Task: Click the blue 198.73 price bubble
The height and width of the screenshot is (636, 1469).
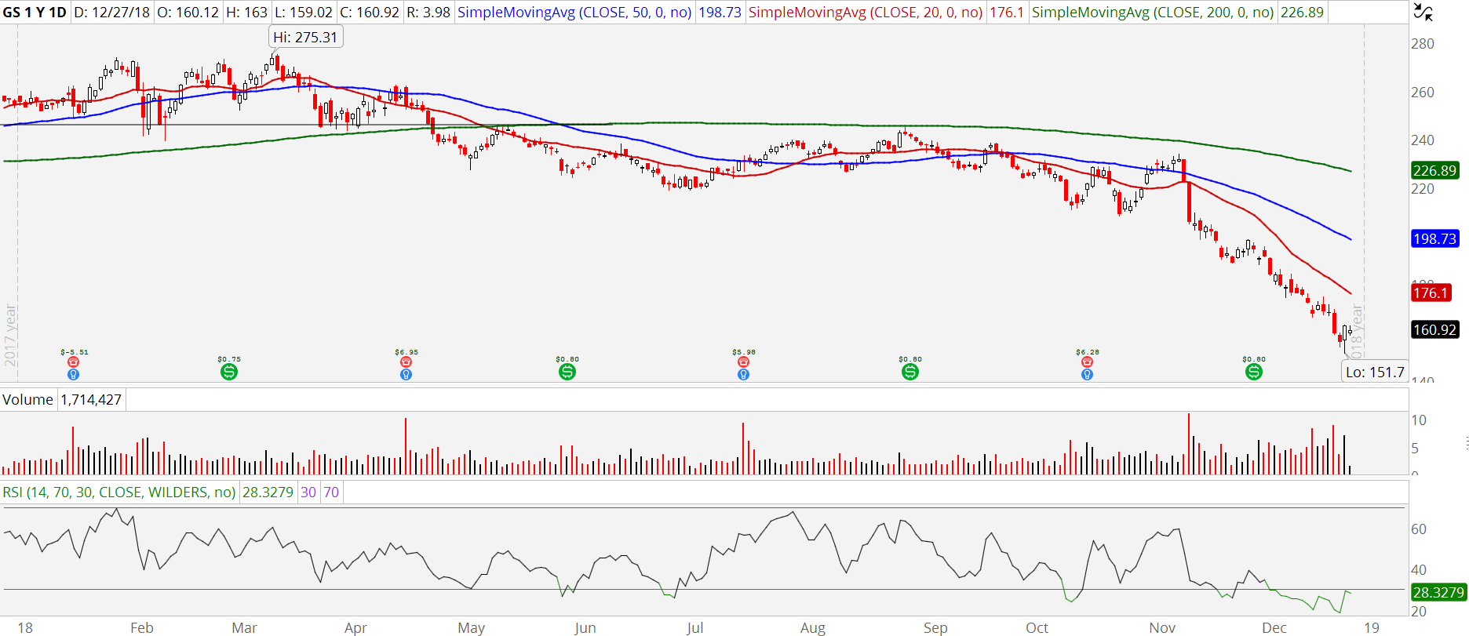Action: 1434,239
